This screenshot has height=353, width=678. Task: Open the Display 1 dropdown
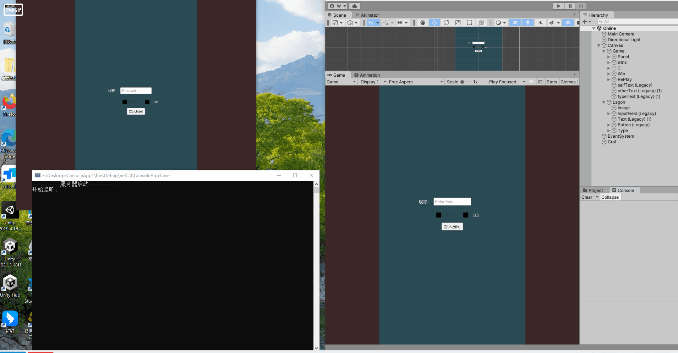(x=373, y=82)
